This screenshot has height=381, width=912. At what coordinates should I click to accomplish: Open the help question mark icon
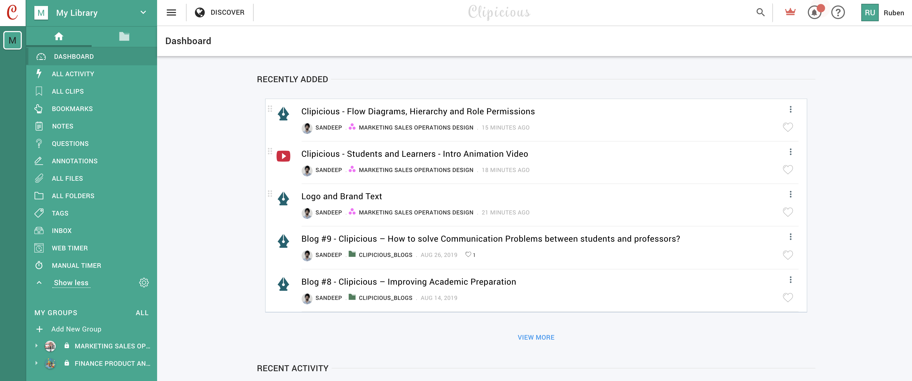(x=838, y=13)
